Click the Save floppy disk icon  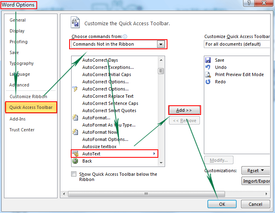[208, 60]
